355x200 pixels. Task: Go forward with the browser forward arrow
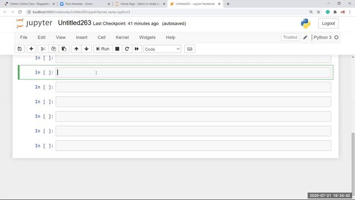click(12, 12)
